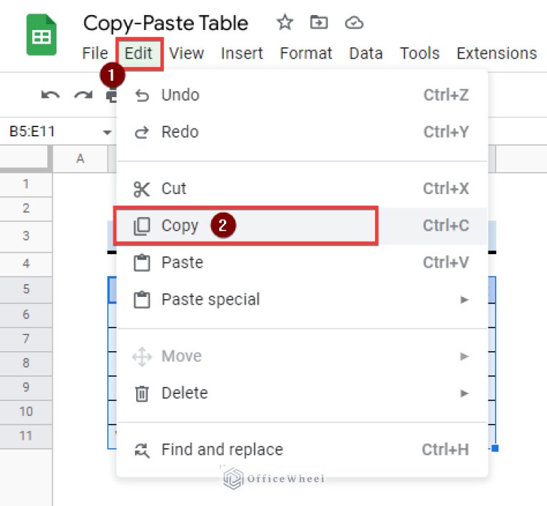Image resolution: width=547 pixels, height=506 pixels.
Task: Select row 11 header
Action: click(26, 436)
